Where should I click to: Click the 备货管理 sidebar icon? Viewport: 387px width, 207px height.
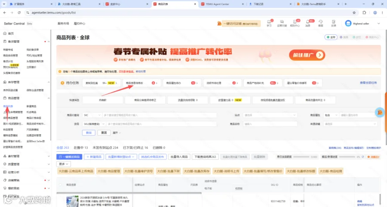tap(5, 42)
